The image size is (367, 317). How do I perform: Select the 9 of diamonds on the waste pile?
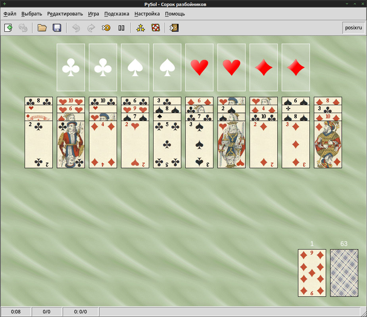312,273
